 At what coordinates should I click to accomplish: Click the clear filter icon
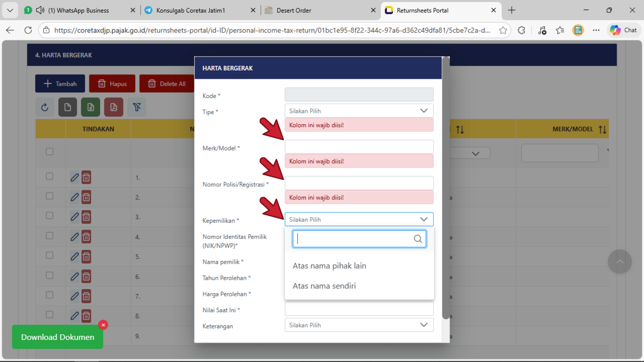tap(137, 107)
